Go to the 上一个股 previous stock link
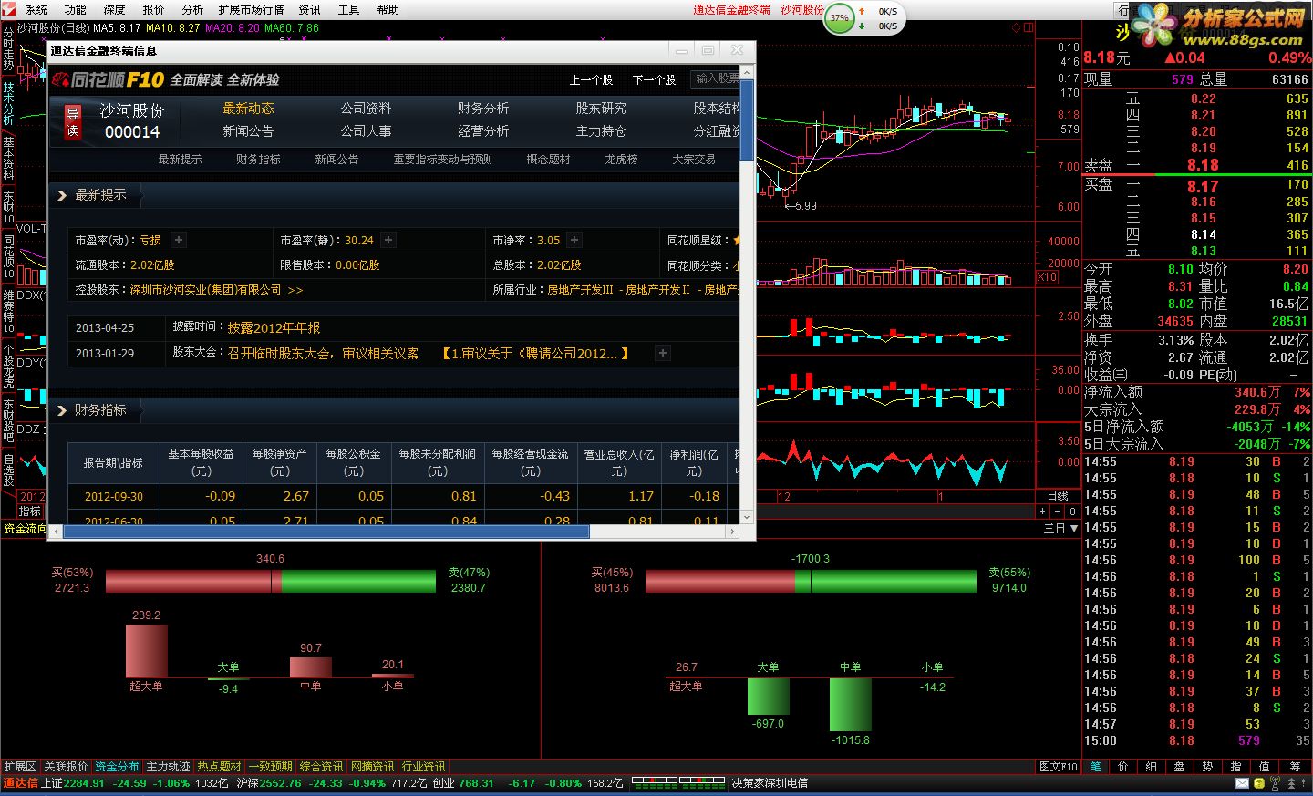Screen dimensions: 1313x796 click(591, 80)
